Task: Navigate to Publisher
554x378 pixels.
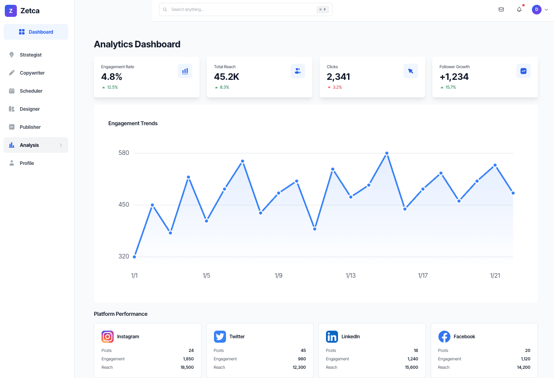Action: [36, 127]
